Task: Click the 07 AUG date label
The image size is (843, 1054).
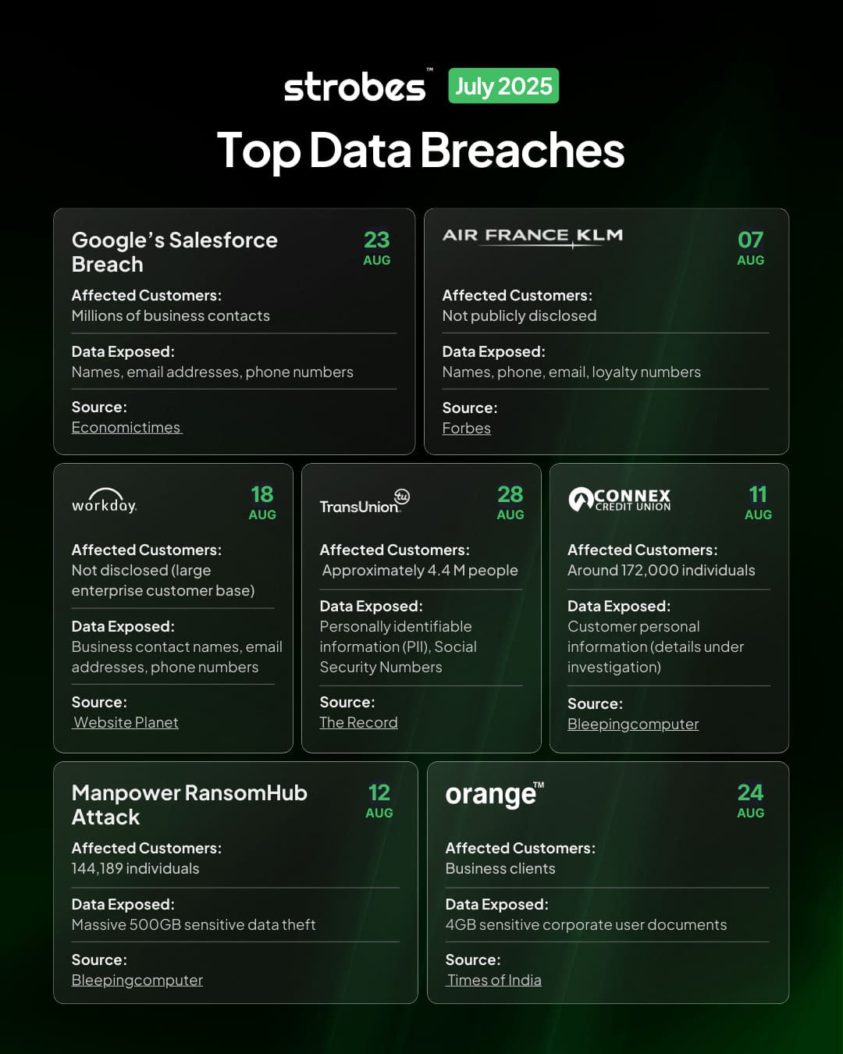Action: [751, 247]
